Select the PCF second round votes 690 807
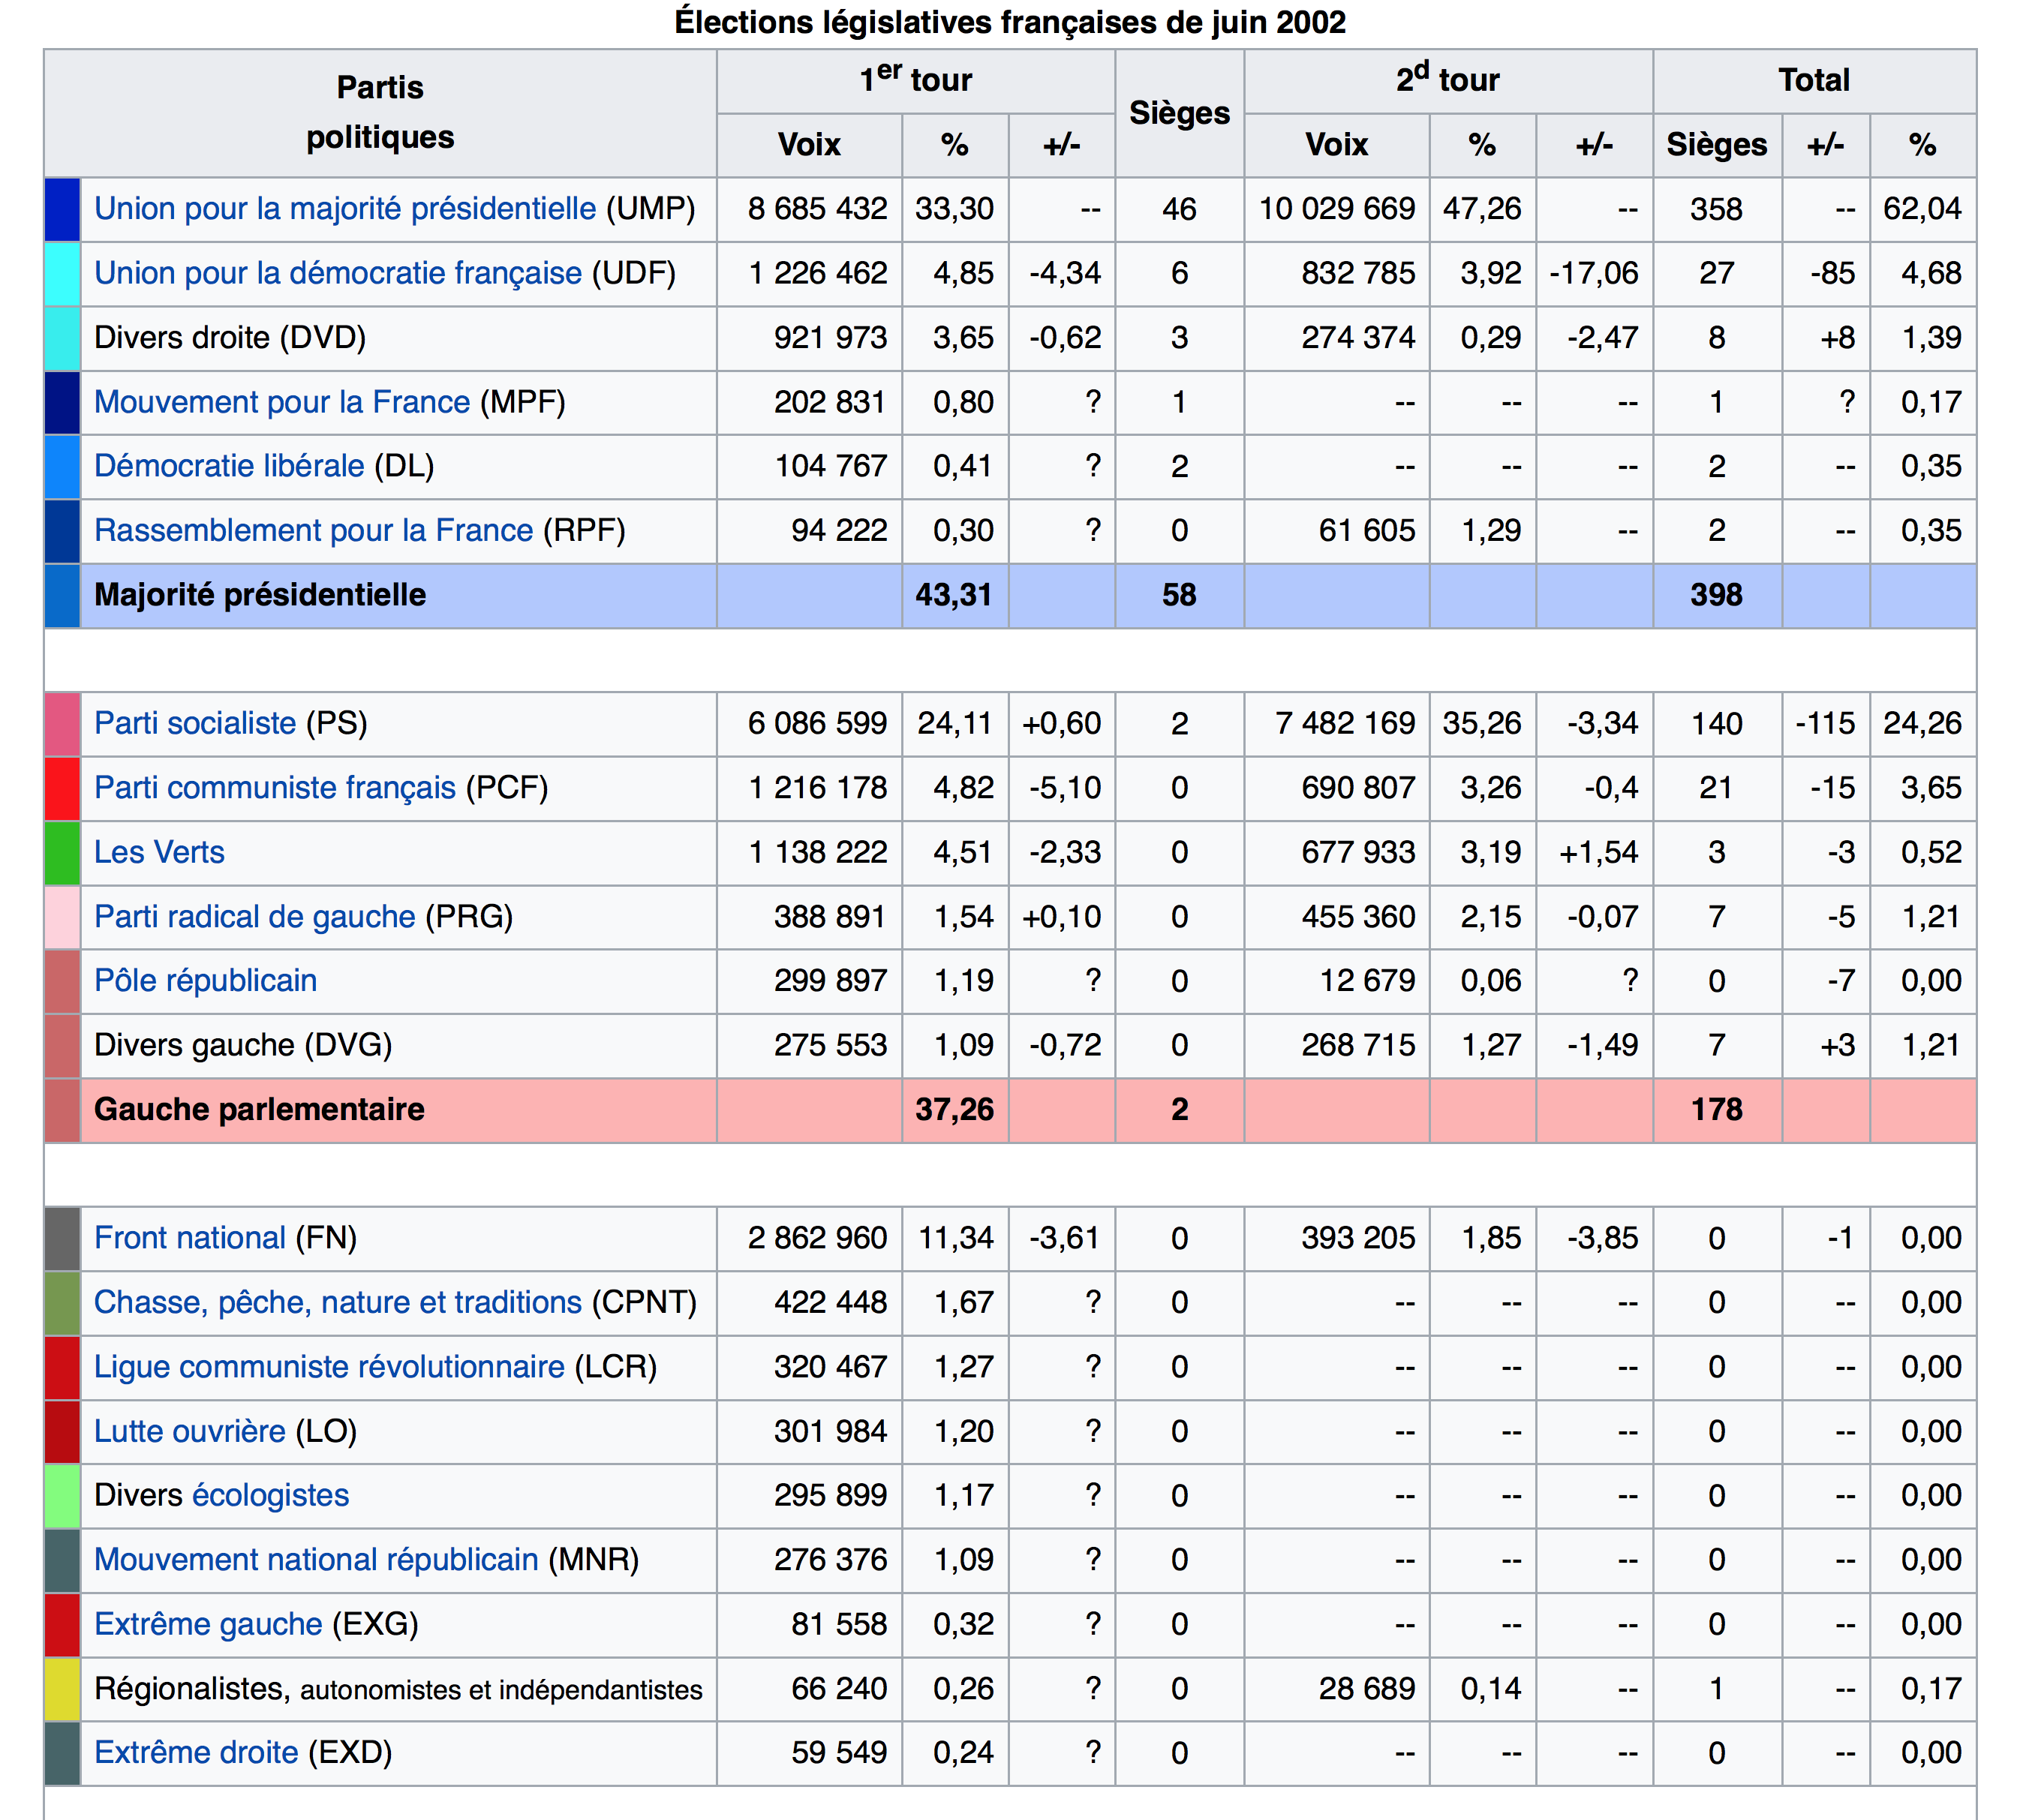The height and width of the screenshot is (1820, 2020). click(1358, 788)
